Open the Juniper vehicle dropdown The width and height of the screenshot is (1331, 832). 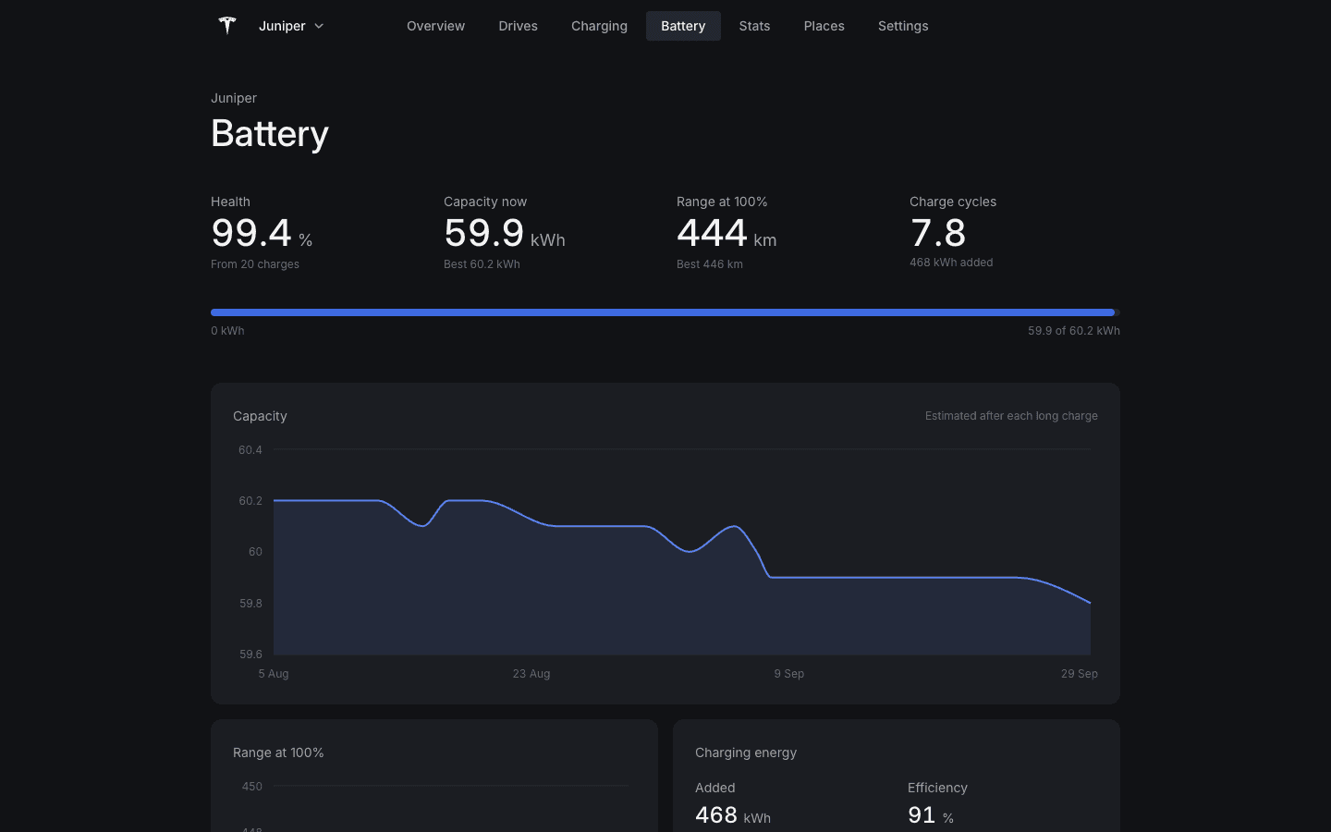(x=291, y=26)
